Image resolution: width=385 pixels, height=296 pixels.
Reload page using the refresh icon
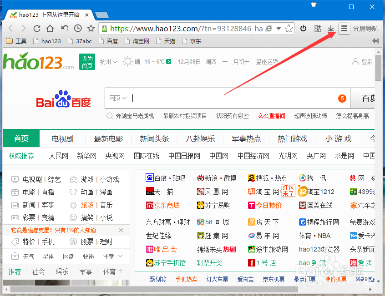[x=36, y=28]
